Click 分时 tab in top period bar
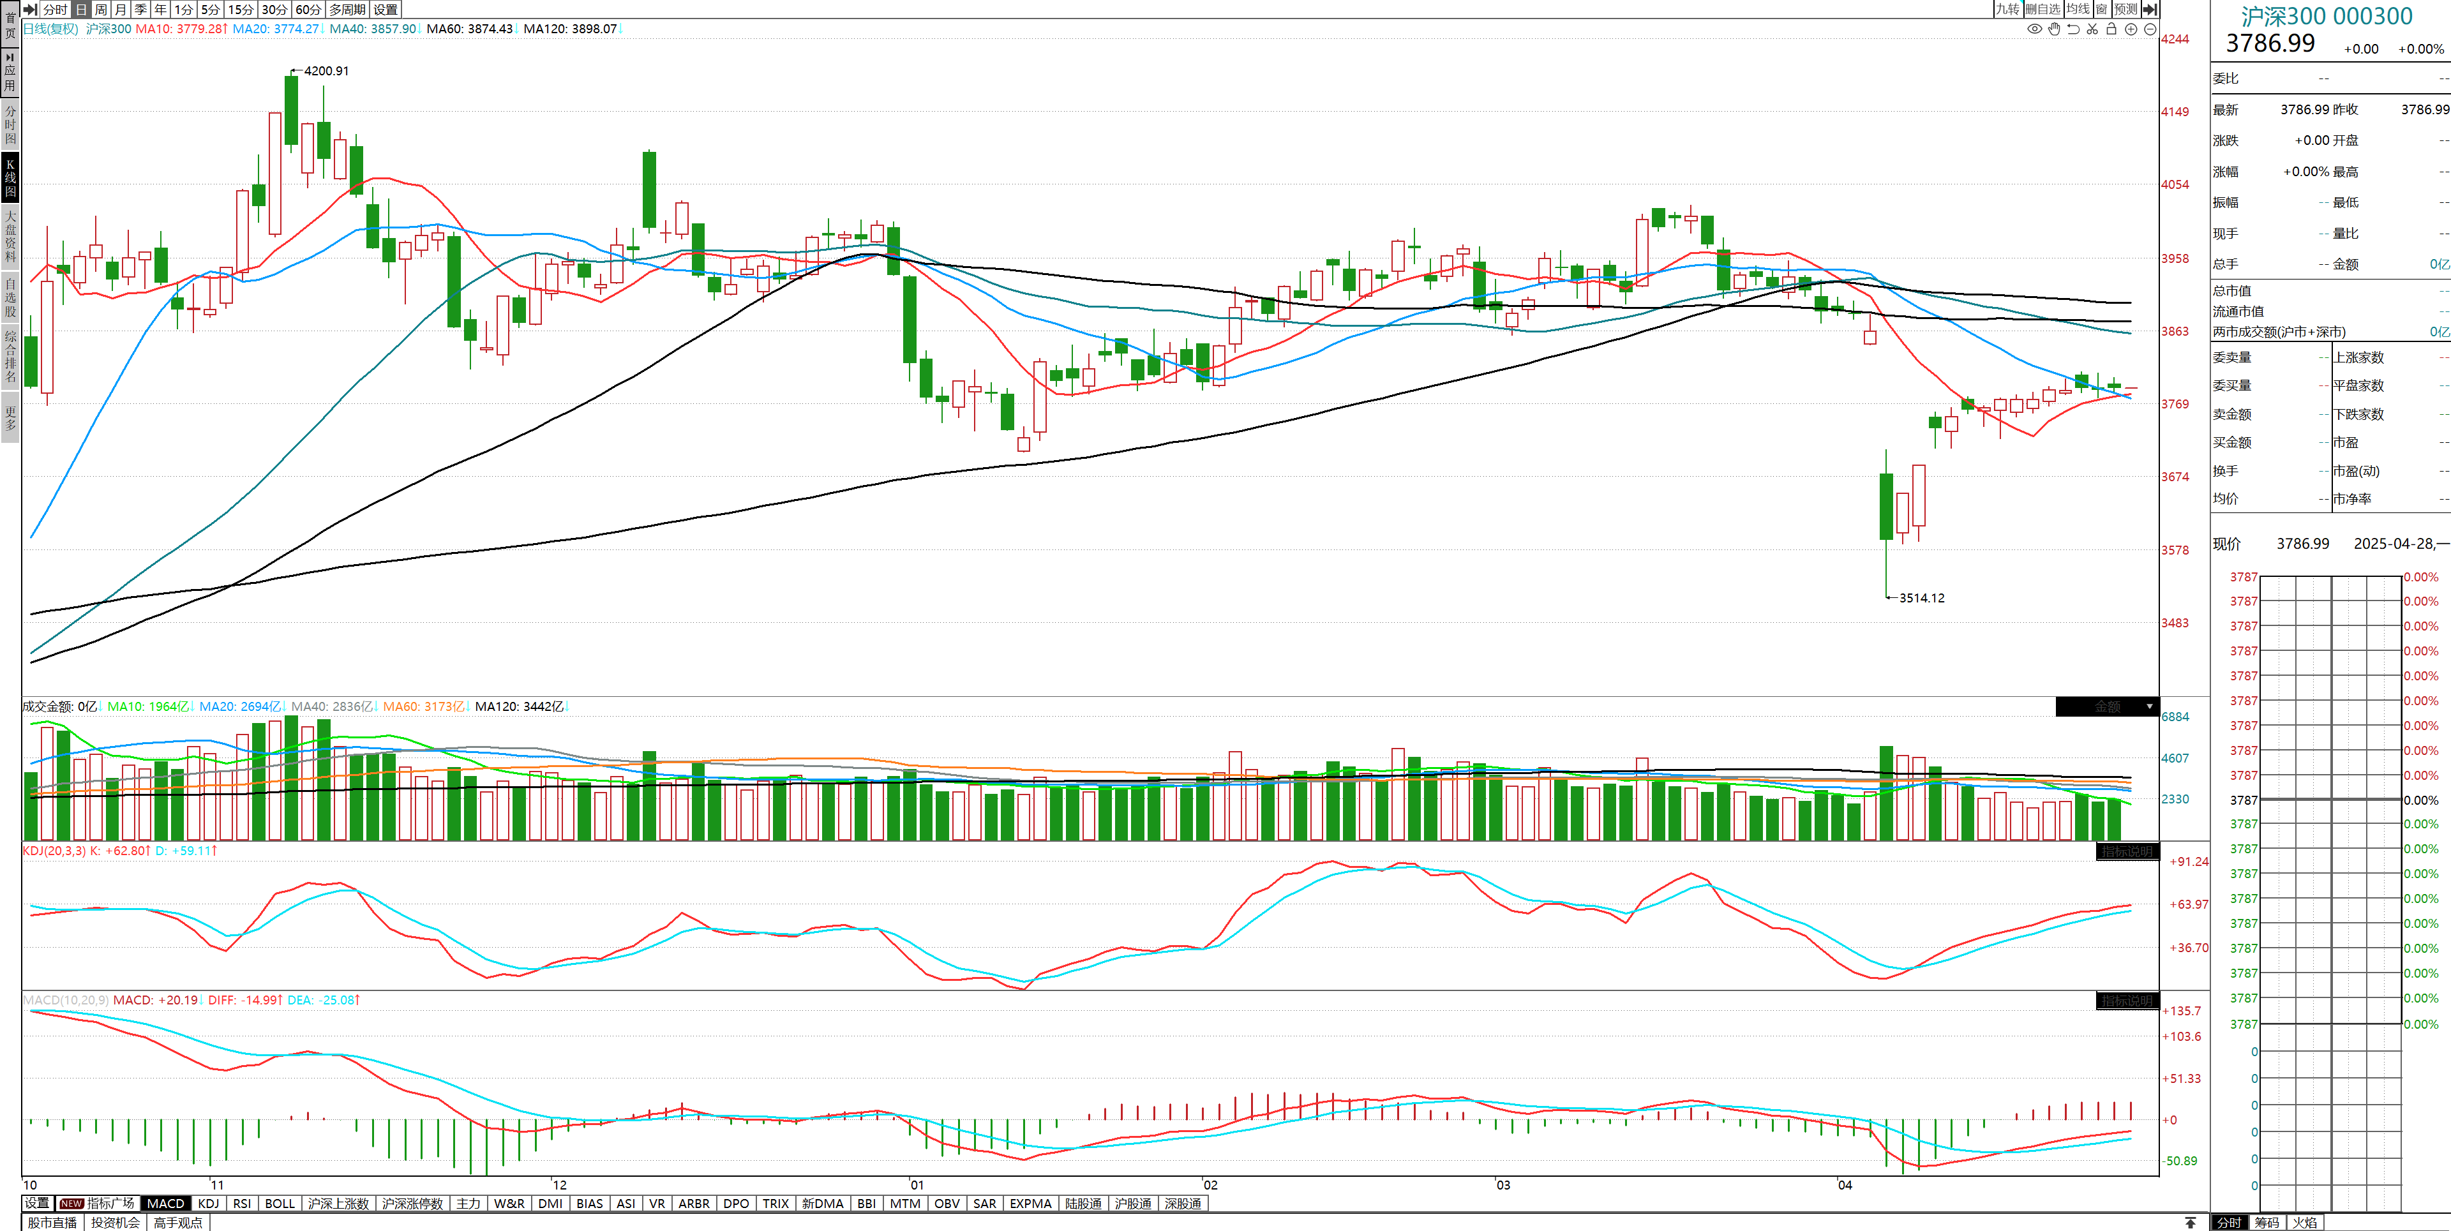 click(55, 8)
